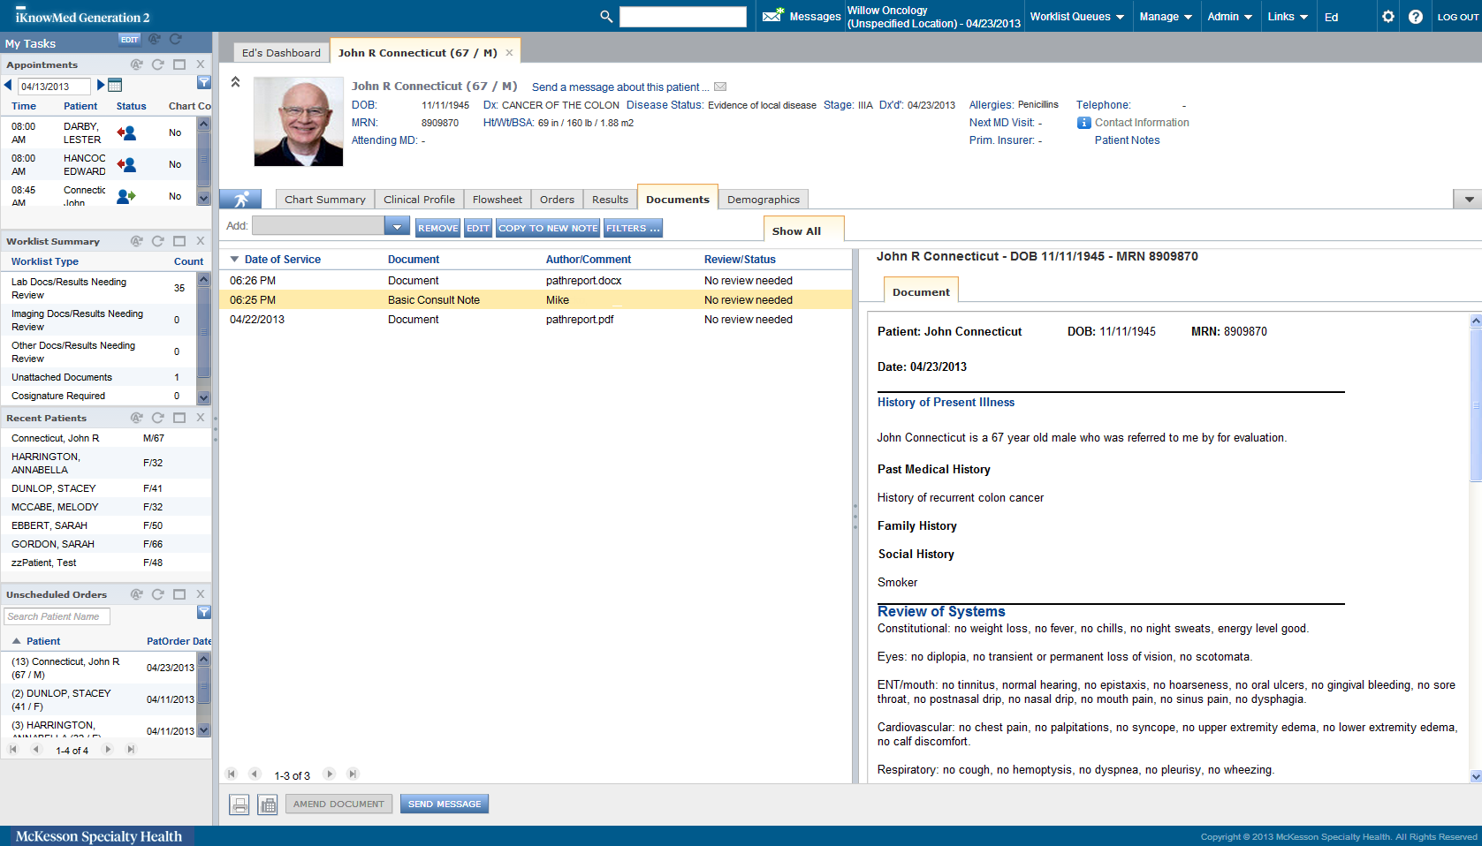
Task: Click the SEND MESSAGE button
Action: (x=444, y=804)
